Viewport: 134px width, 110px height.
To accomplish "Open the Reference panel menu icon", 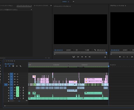I will click(70, 6).
